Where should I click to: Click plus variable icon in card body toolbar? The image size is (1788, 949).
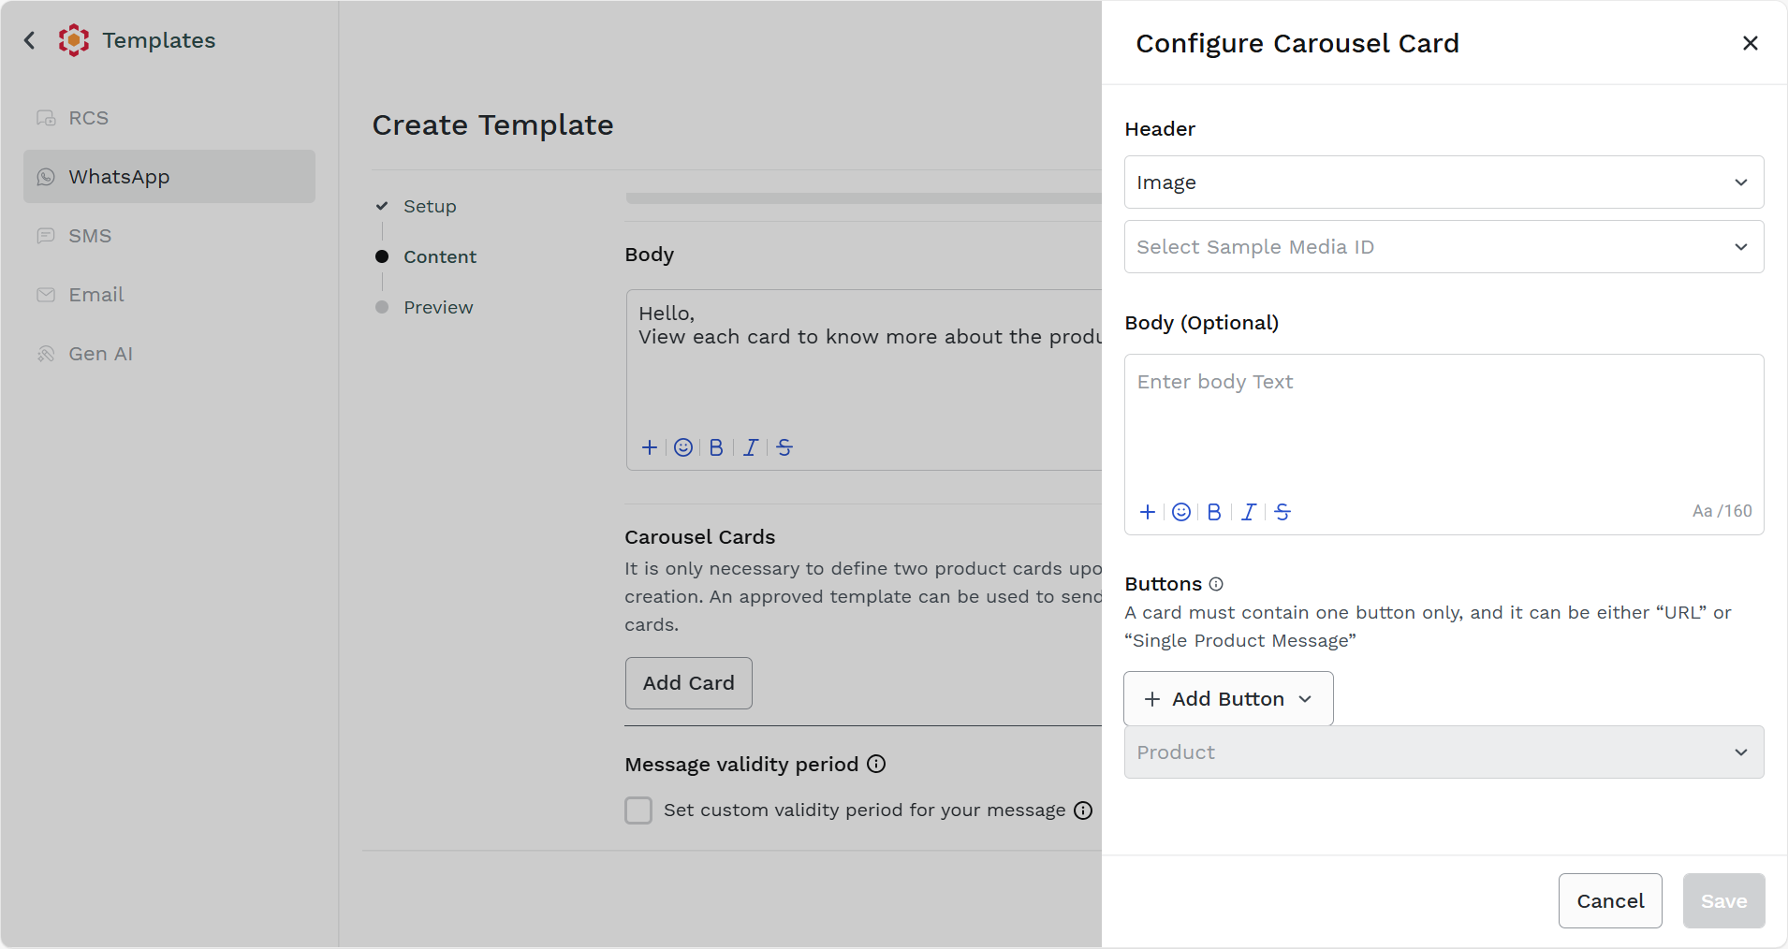coord(1148,512)
